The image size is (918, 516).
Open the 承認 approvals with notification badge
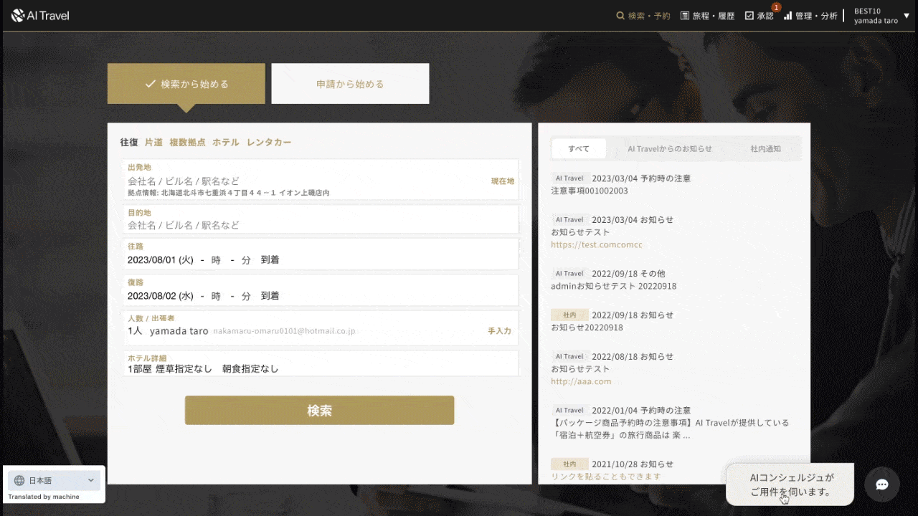pos(760,16)
